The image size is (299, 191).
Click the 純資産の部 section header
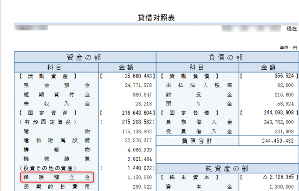click(x=227, y=169)
